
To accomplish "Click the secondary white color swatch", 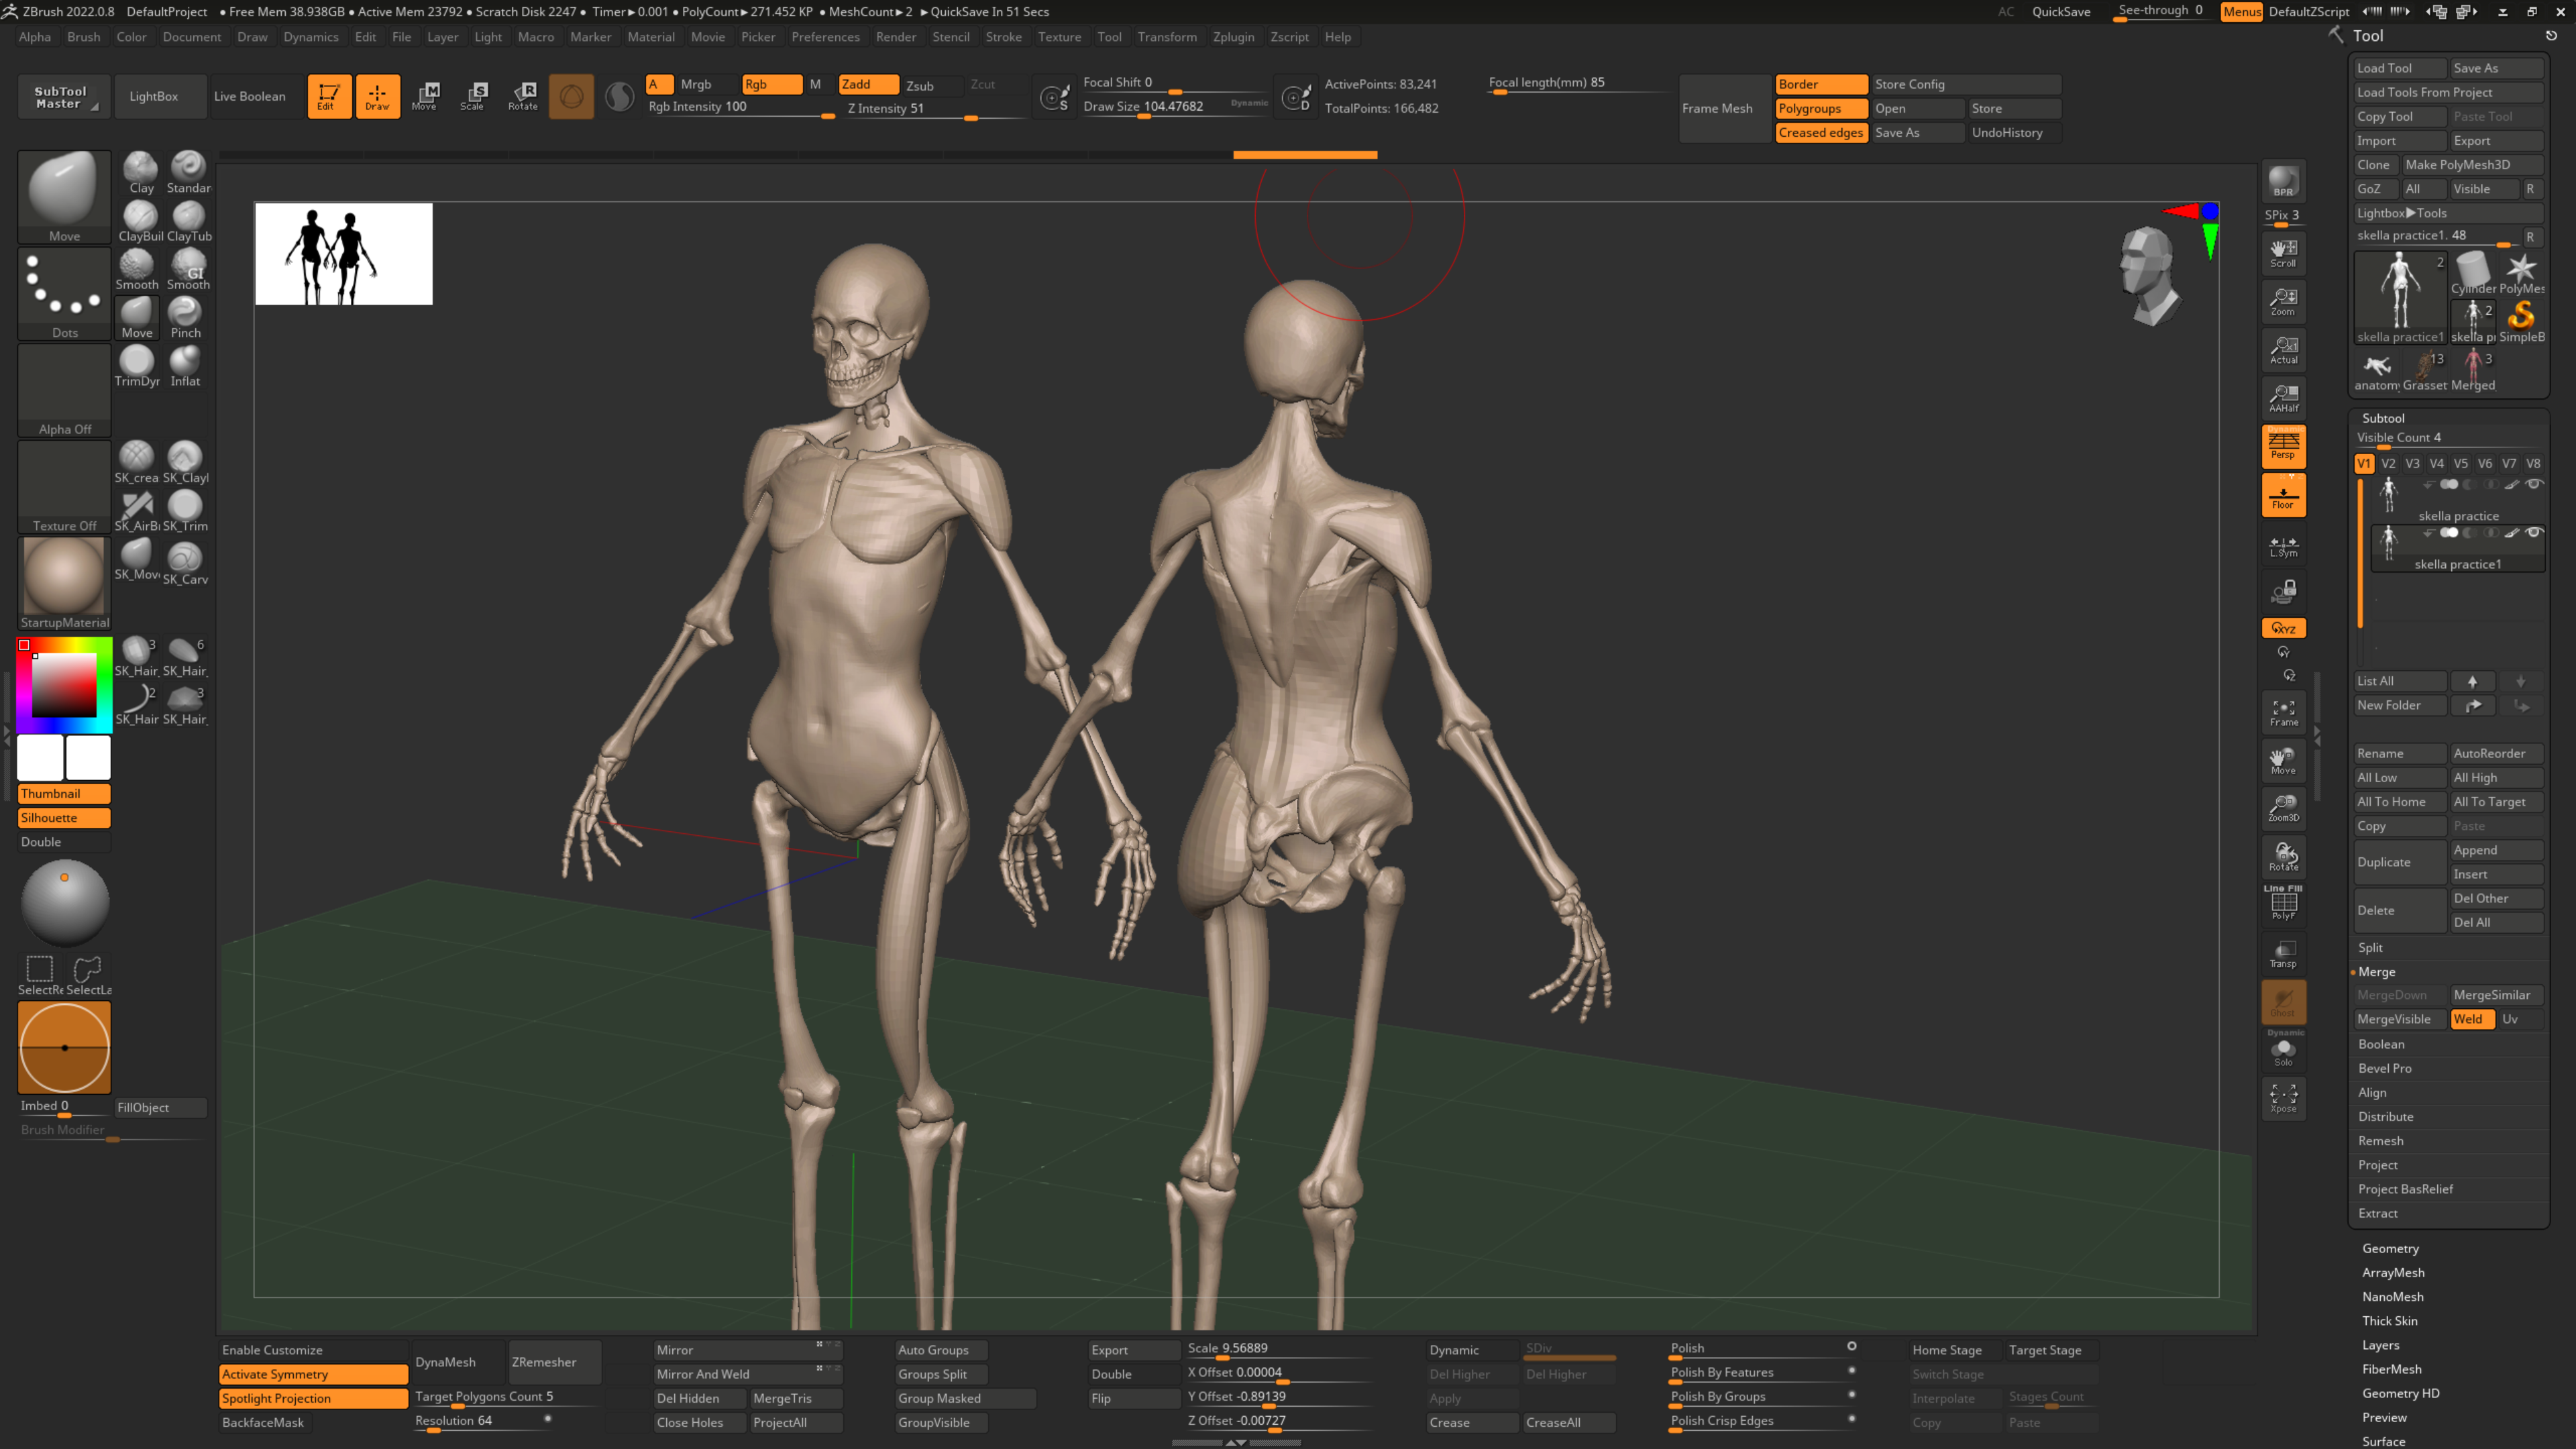I will (88, 757).
